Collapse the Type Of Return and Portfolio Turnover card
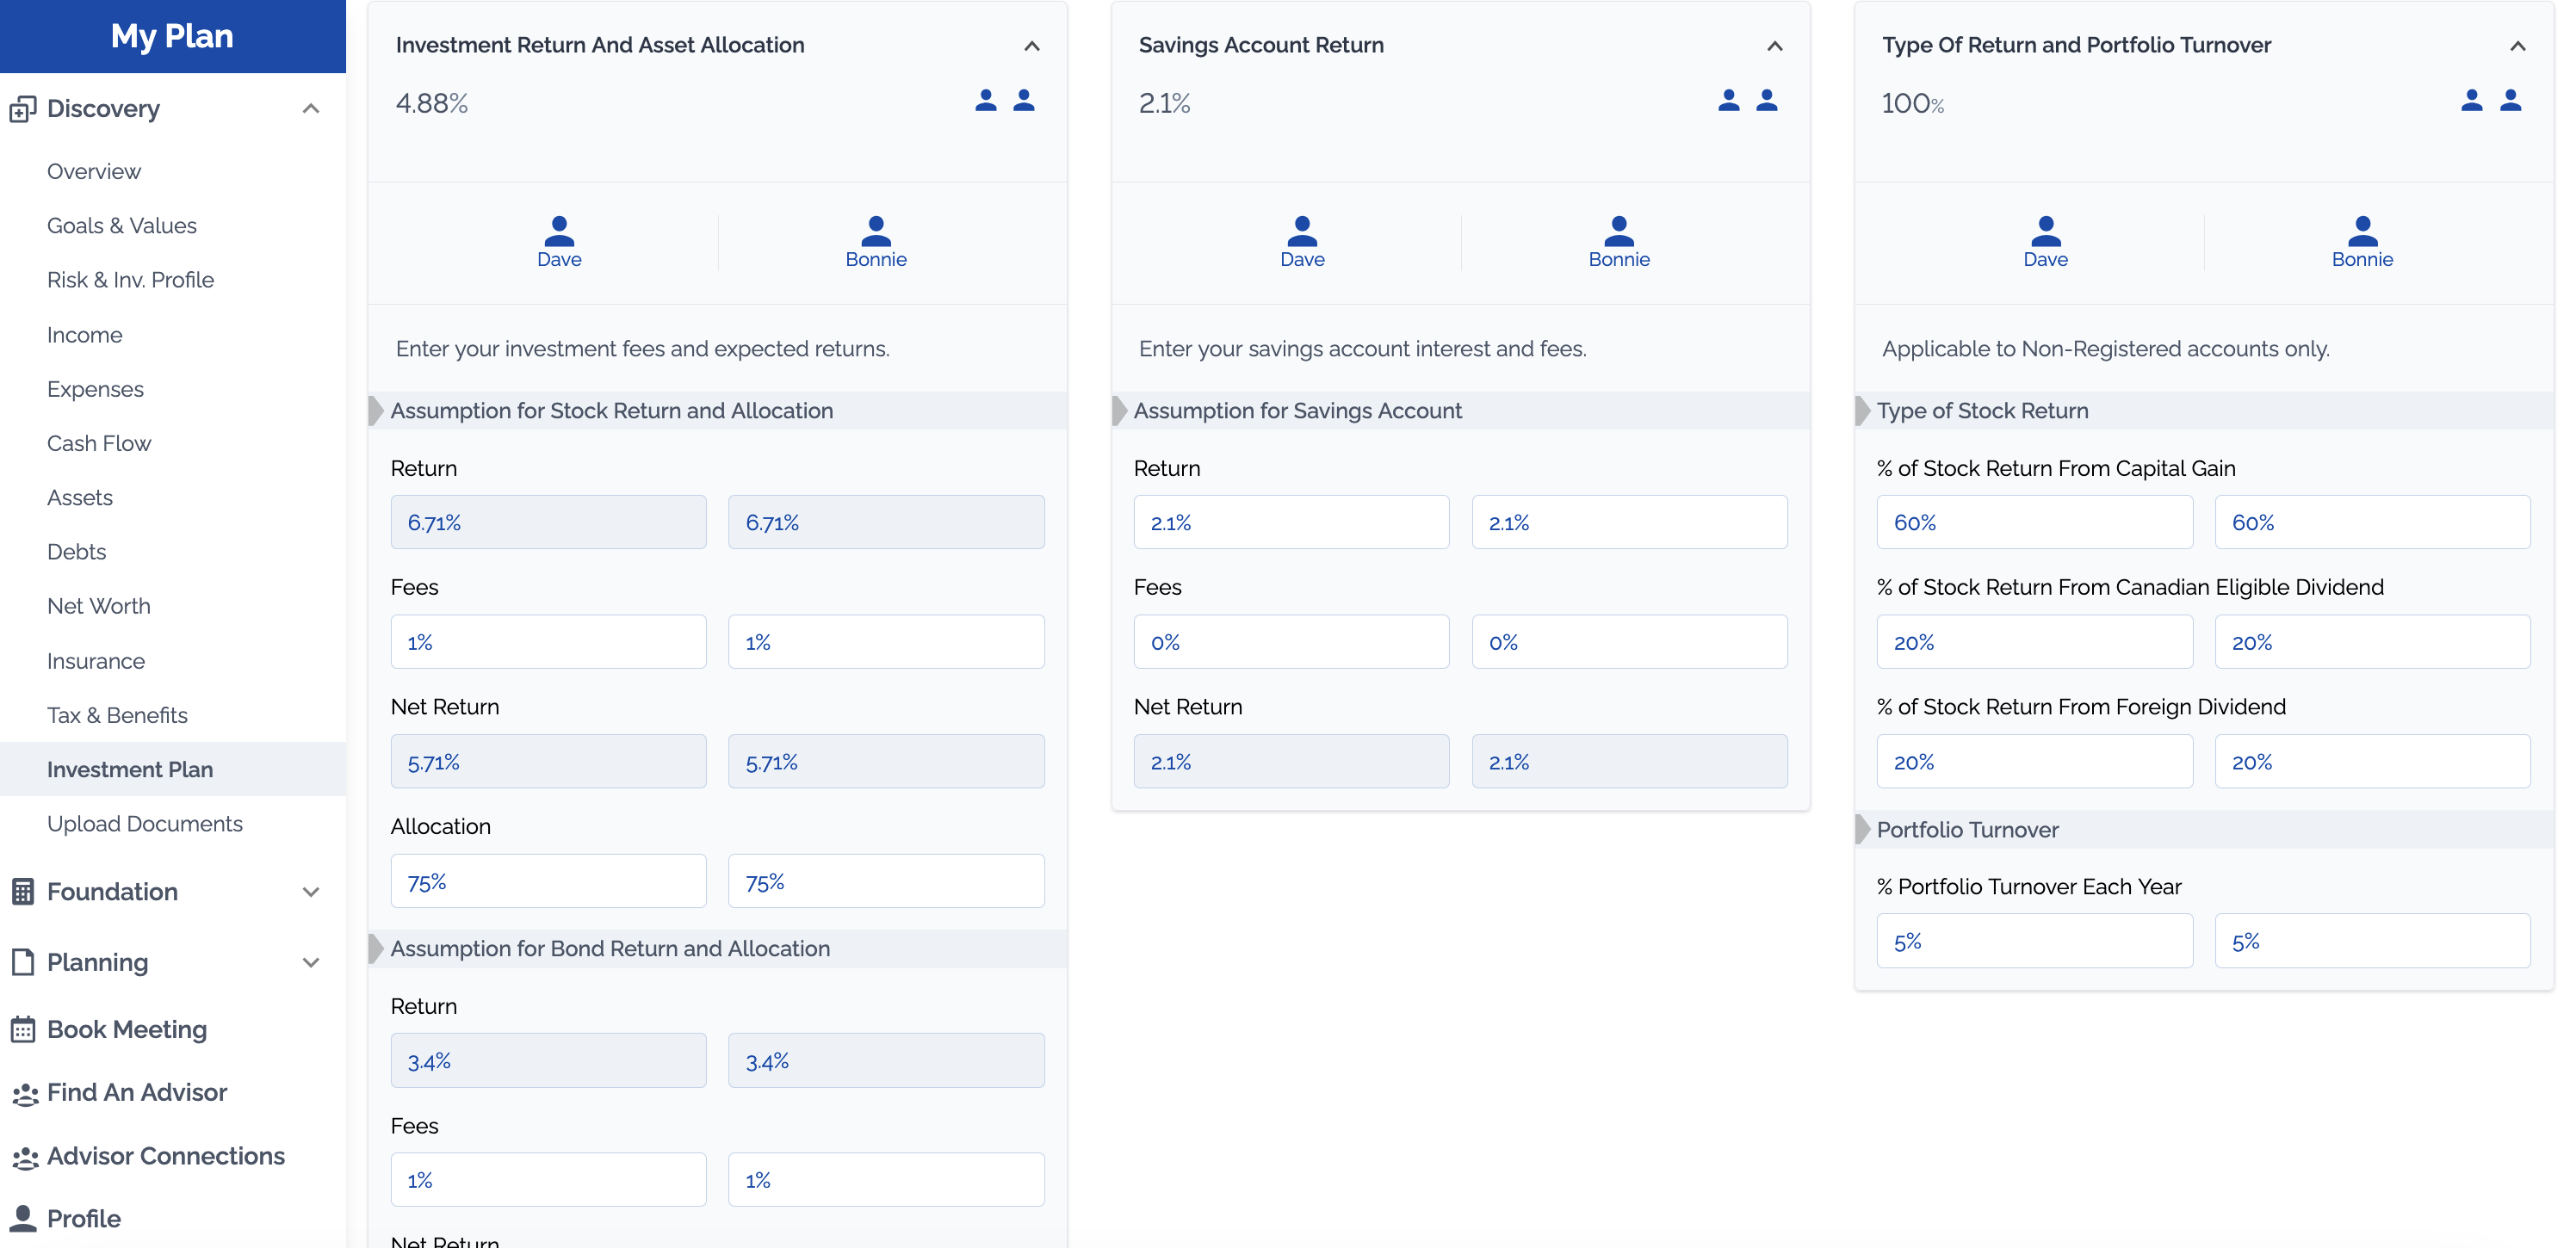The height and width of the screenshot is (1248, 2576). [2518, 46]
